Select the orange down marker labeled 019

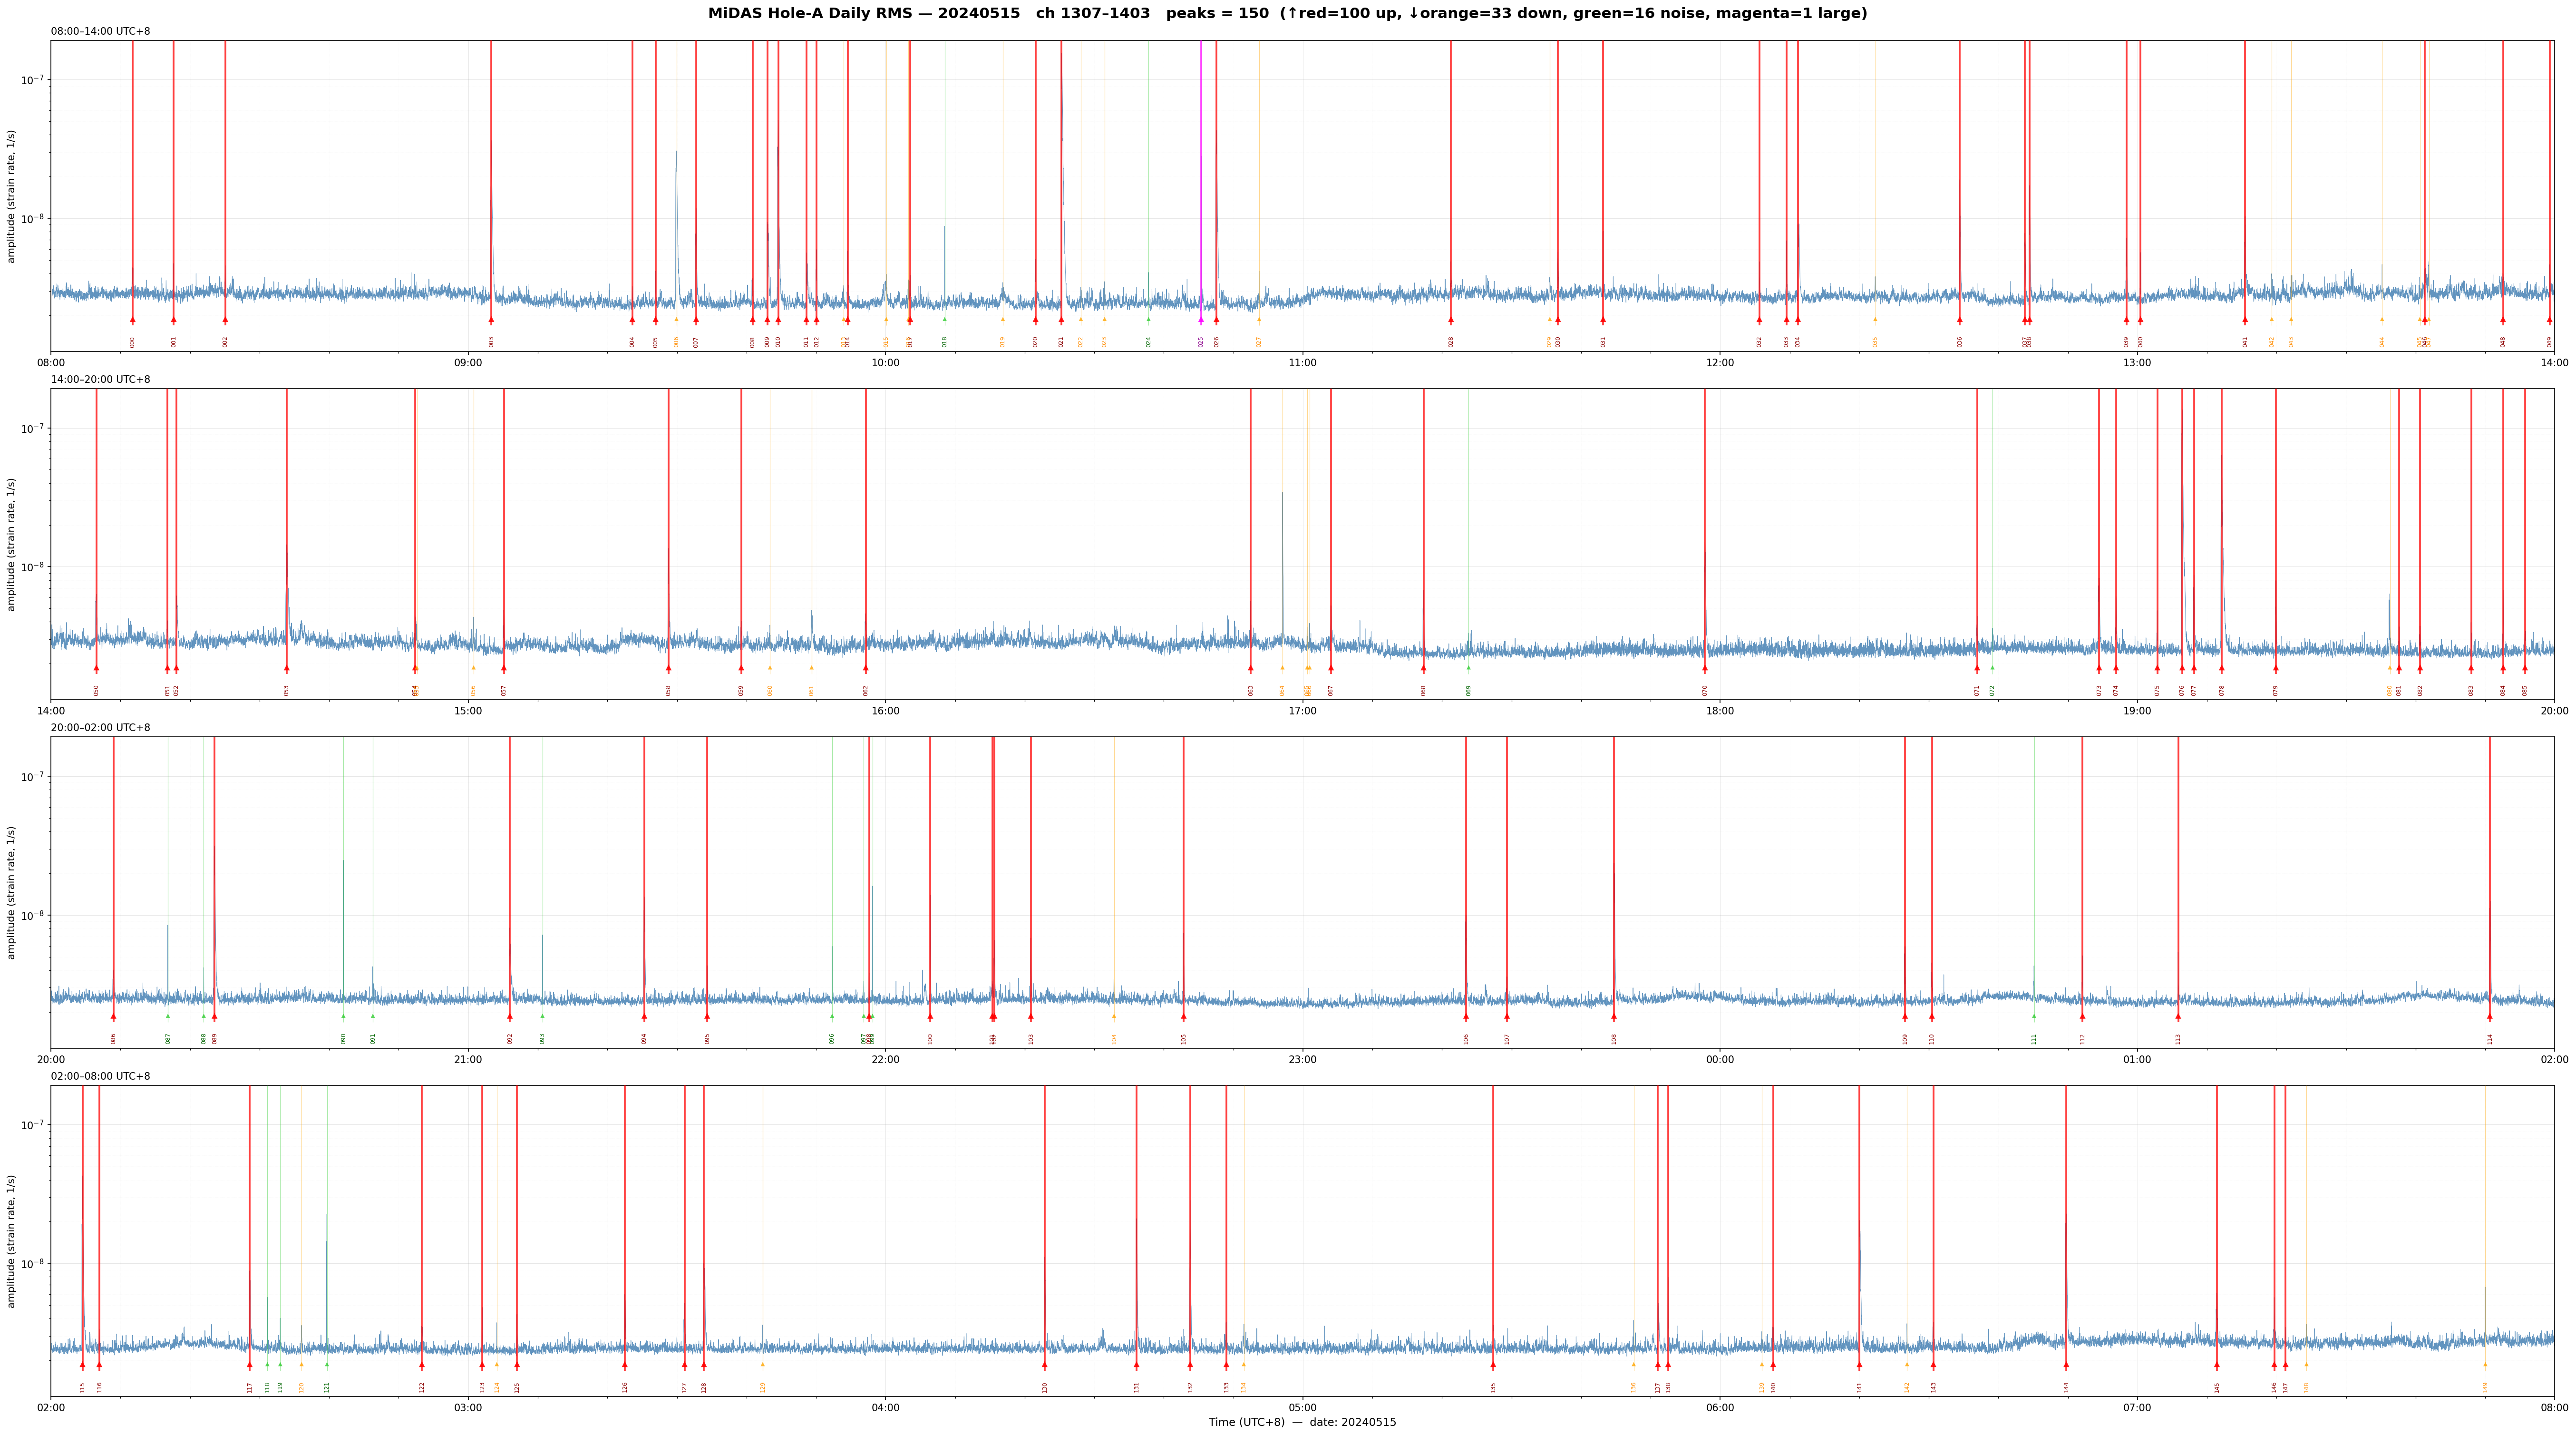point(1003,319)
